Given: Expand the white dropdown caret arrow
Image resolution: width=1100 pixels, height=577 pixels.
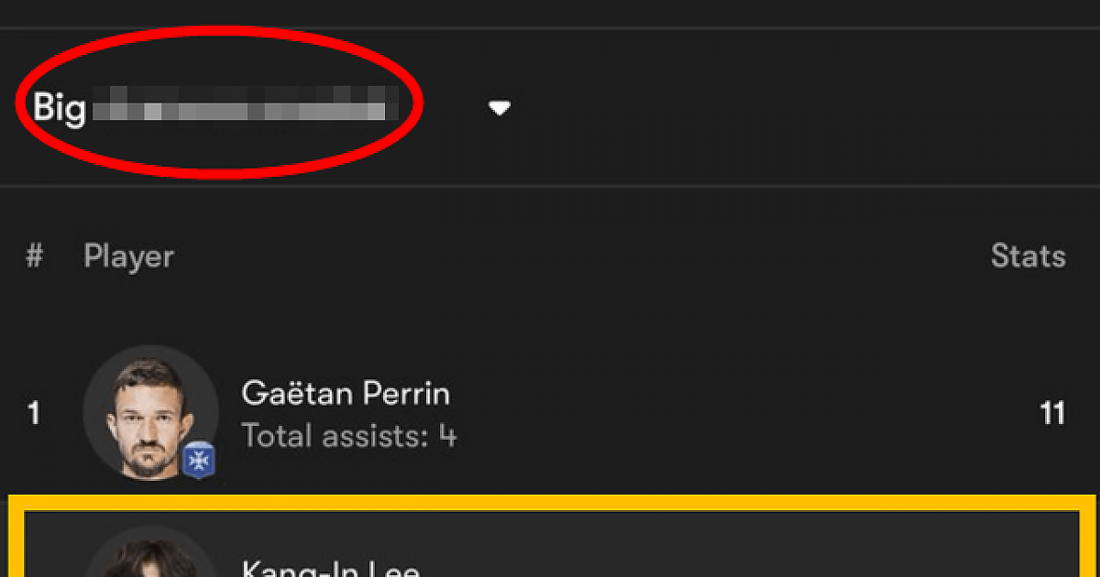Looking at the screenshot, I should (x=499, y=109).
